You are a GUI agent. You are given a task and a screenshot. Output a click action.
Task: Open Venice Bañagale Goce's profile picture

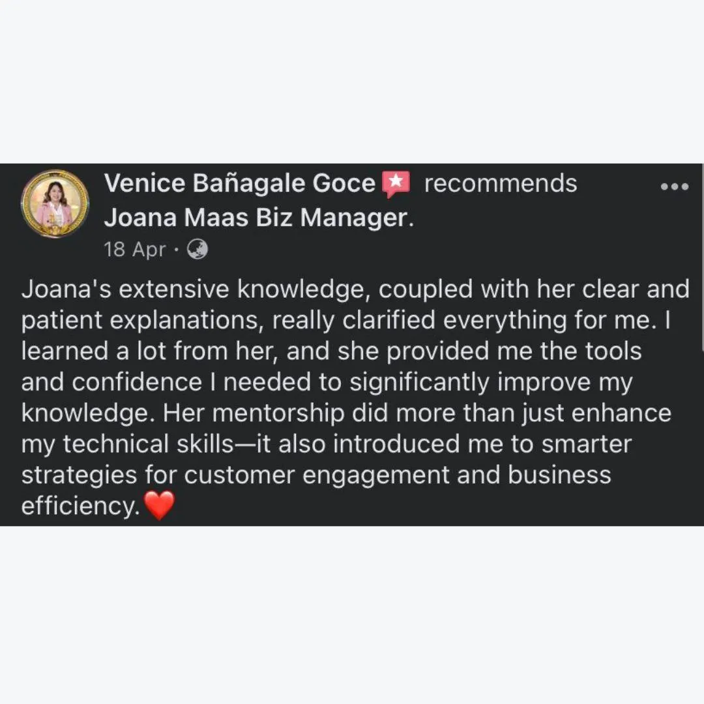tap(55, 203)
